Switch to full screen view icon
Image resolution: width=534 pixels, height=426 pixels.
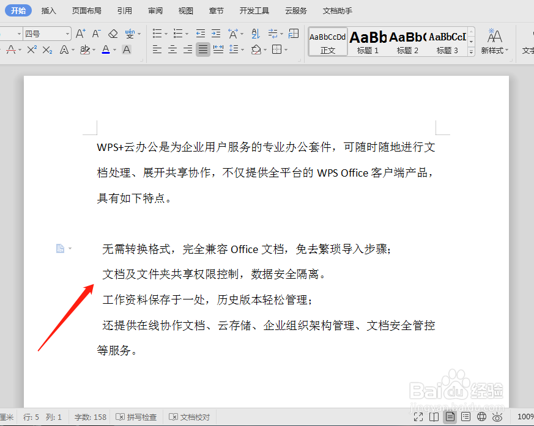[x=418, y=417]
